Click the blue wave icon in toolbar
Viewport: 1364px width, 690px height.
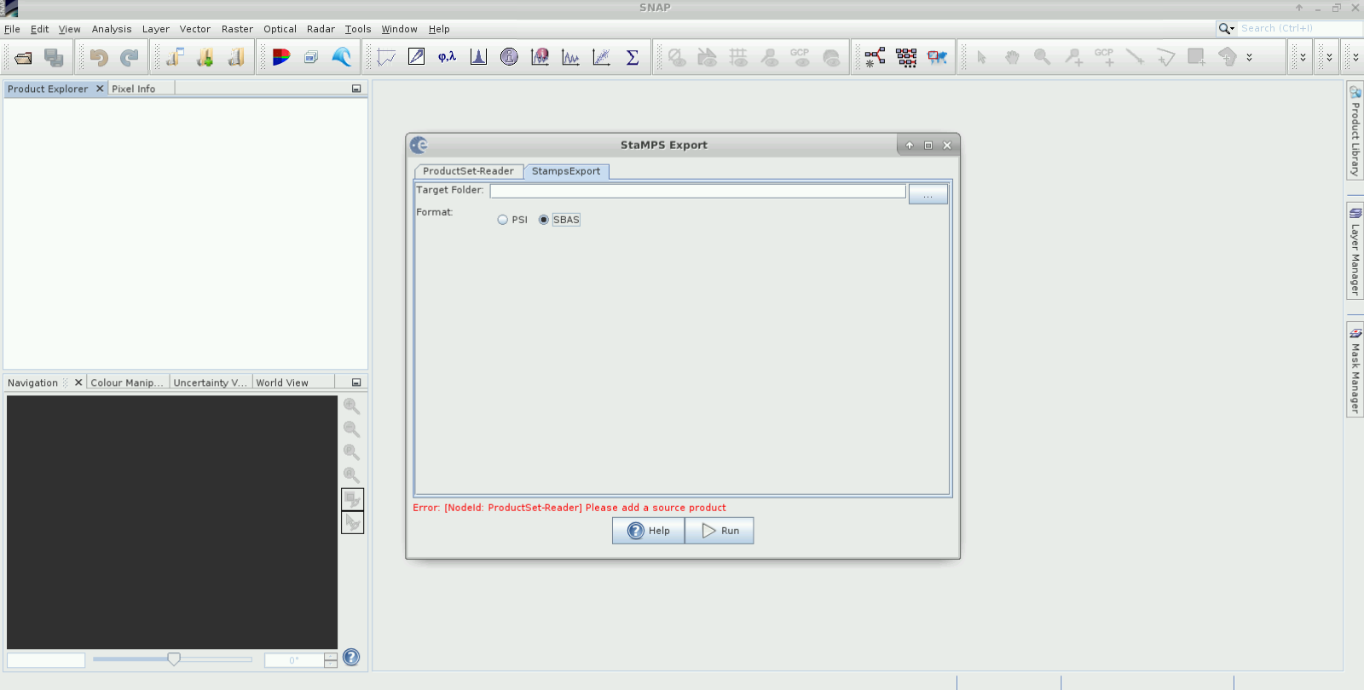pyautogui.click(x=342, y=57)
